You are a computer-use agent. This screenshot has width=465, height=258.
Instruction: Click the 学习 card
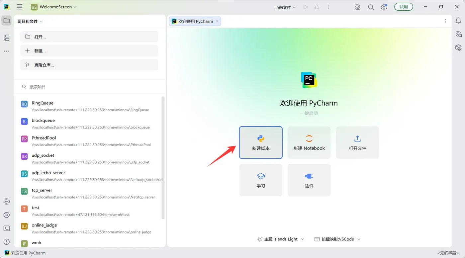coord(261,180)
